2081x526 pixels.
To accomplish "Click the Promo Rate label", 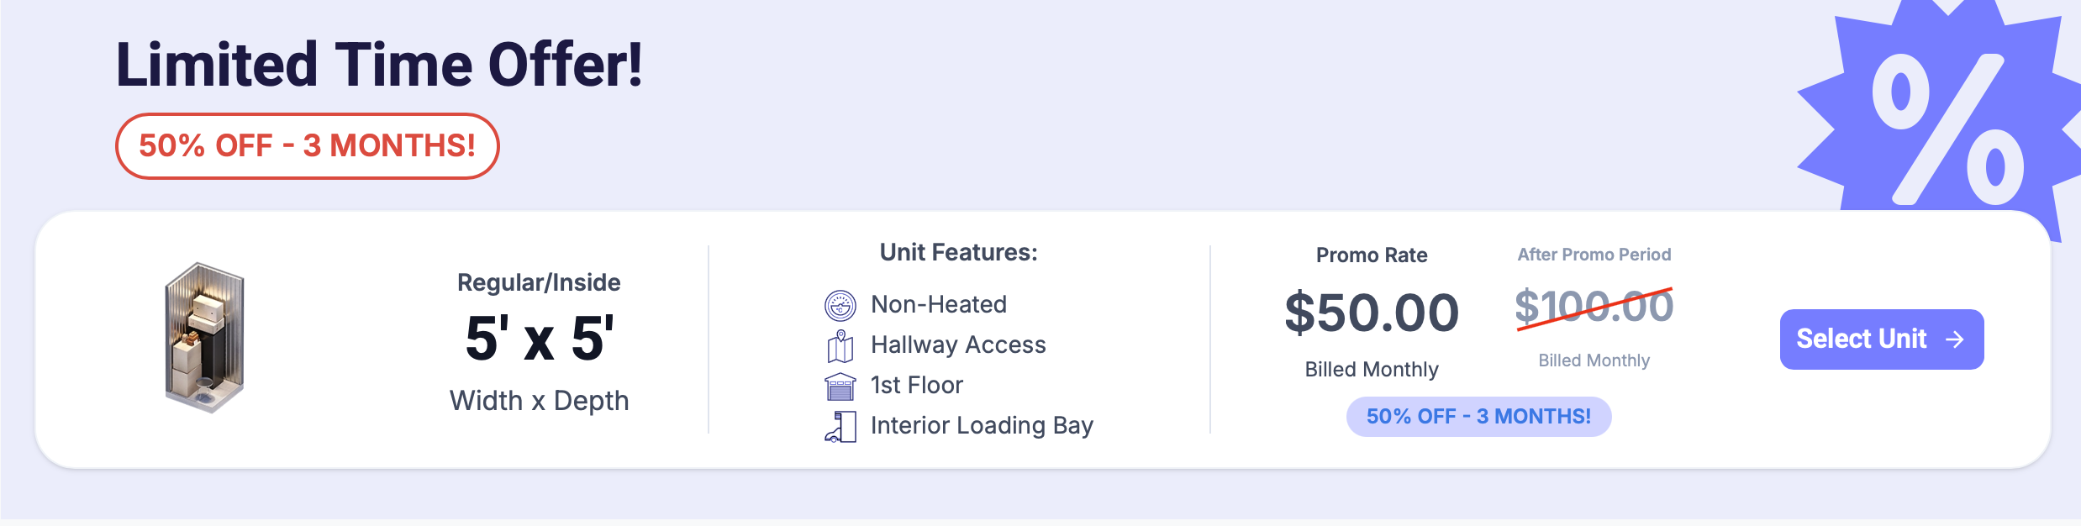I will tap(1372, 255).
